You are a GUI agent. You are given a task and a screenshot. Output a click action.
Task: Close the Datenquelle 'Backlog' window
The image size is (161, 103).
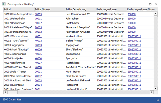[x=157, y=4]
